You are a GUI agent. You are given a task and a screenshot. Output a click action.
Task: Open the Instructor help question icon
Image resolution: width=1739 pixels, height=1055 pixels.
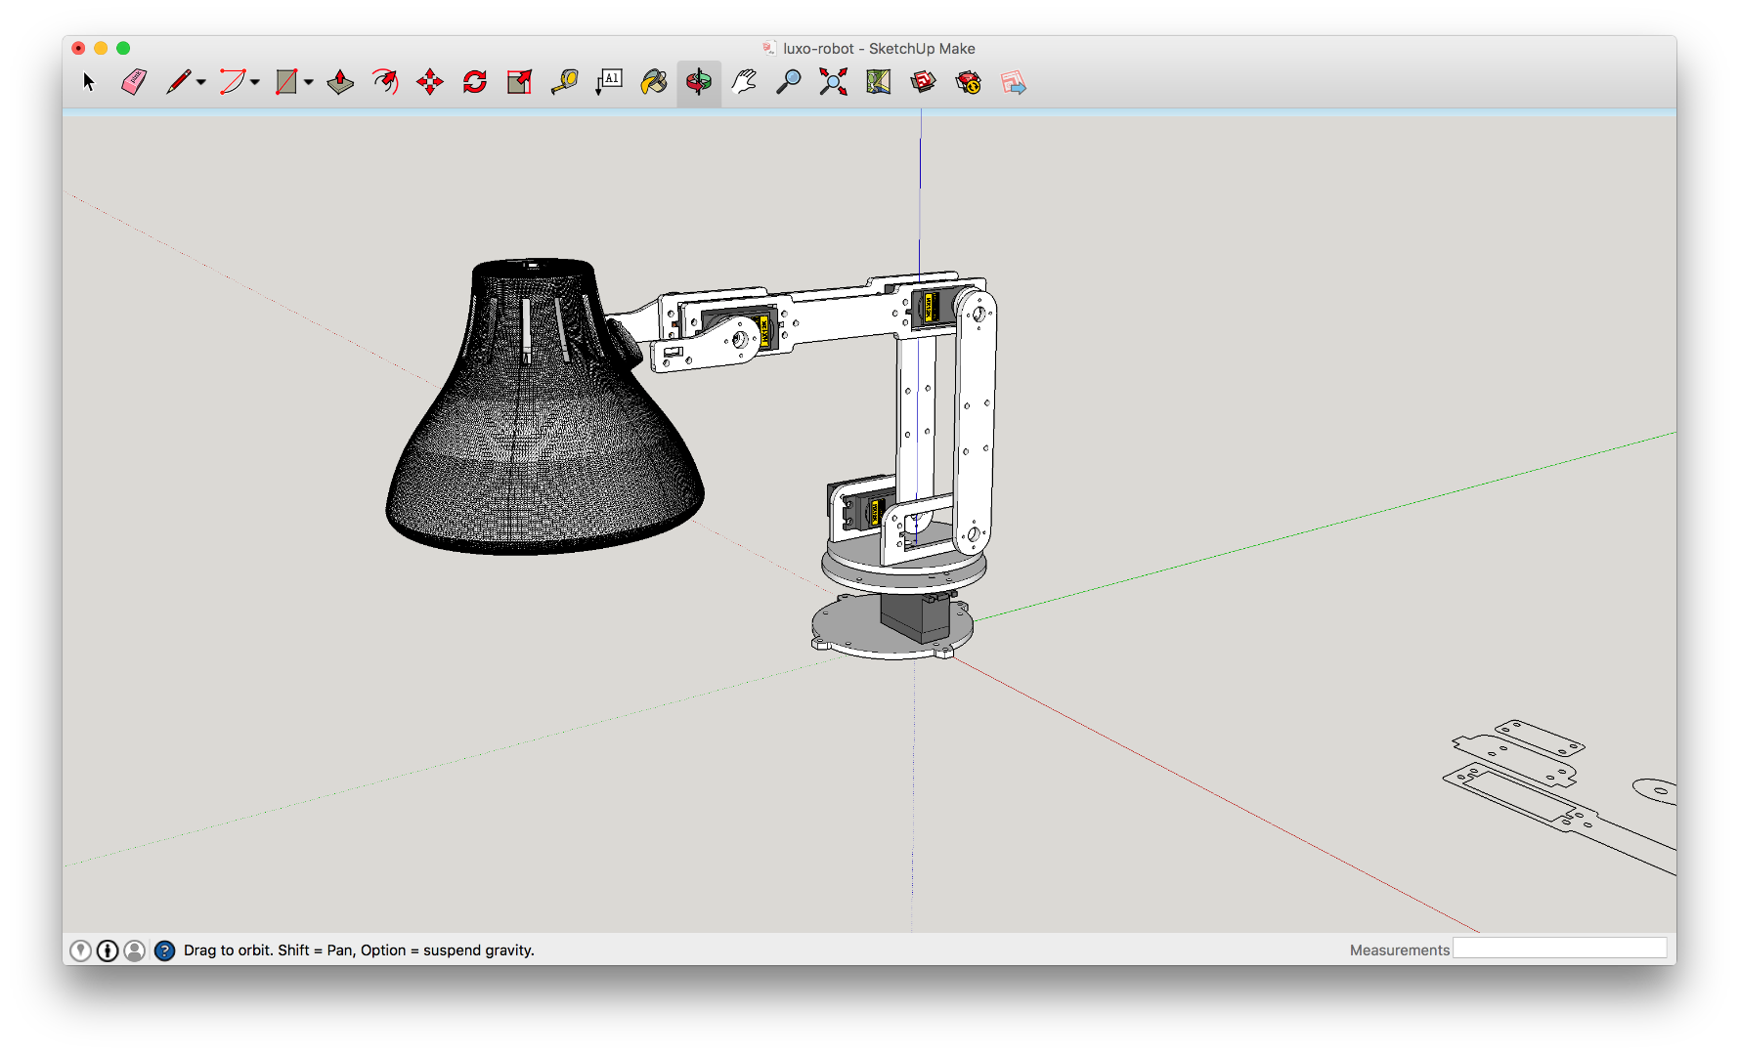click(165, 950)
